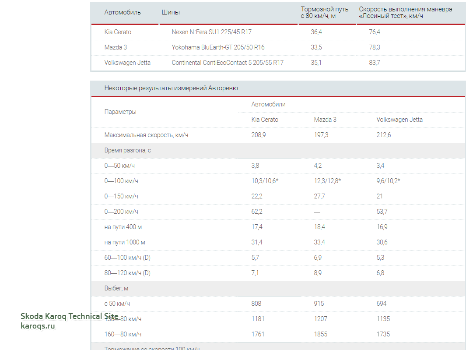Click the '160—80 км/ч' row label
Screen dimensions: 466x350
click(123, 334)
